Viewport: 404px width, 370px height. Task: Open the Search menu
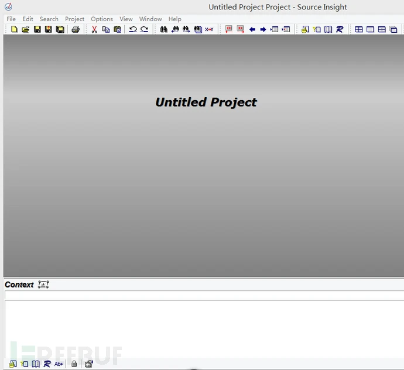point(49,19)
